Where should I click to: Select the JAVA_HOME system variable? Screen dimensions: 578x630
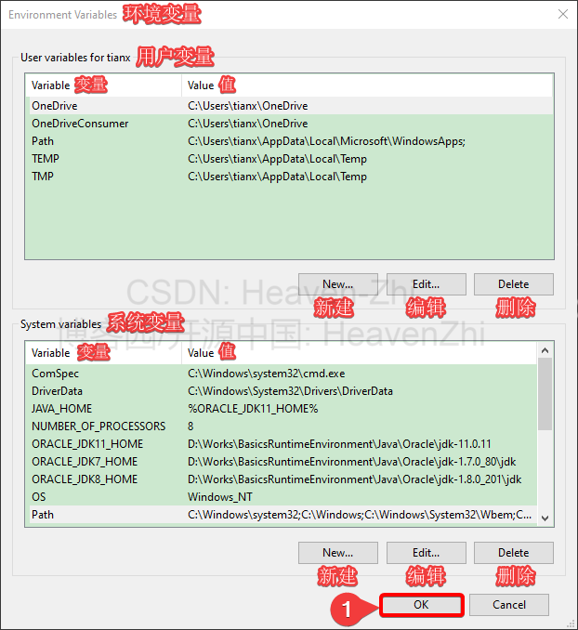[x=281, y=409]
